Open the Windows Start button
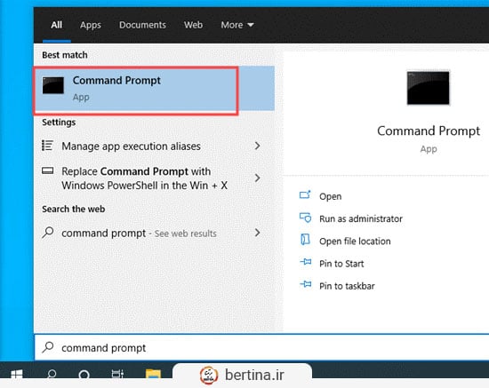 click(x=17, y=374)
